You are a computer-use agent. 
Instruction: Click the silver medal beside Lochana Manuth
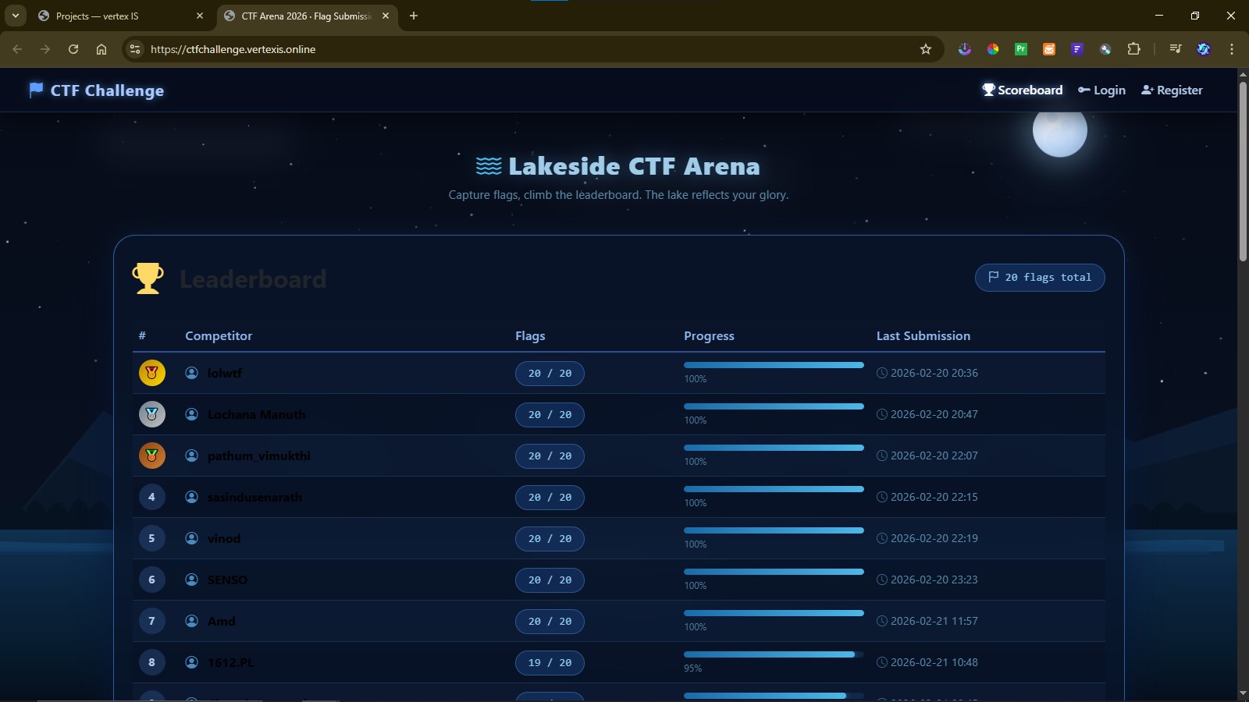(151, 414)
